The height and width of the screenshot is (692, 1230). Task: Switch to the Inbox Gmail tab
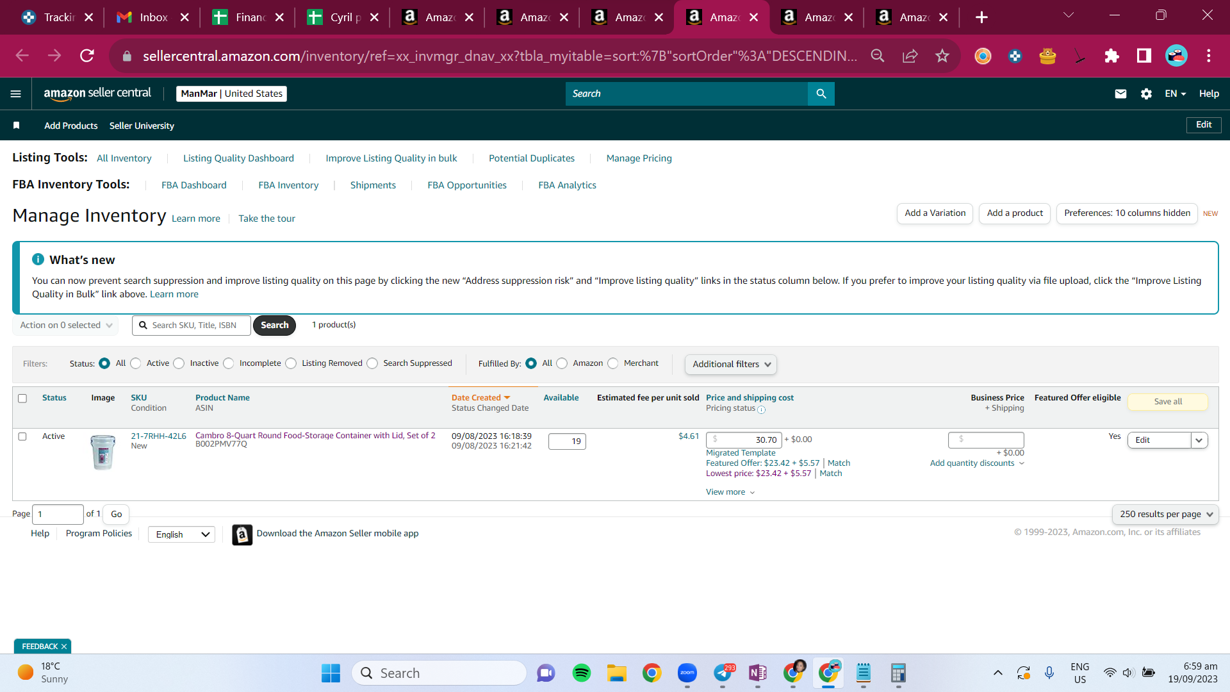(x=152, y=17)
